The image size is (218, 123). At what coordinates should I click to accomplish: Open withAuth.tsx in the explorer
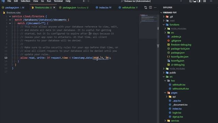click(x=179, y=85)
